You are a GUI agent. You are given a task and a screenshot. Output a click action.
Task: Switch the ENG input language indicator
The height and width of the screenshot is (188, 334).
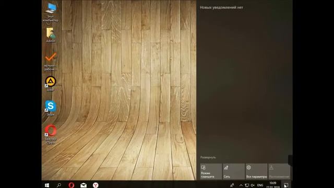click(260, 185)
